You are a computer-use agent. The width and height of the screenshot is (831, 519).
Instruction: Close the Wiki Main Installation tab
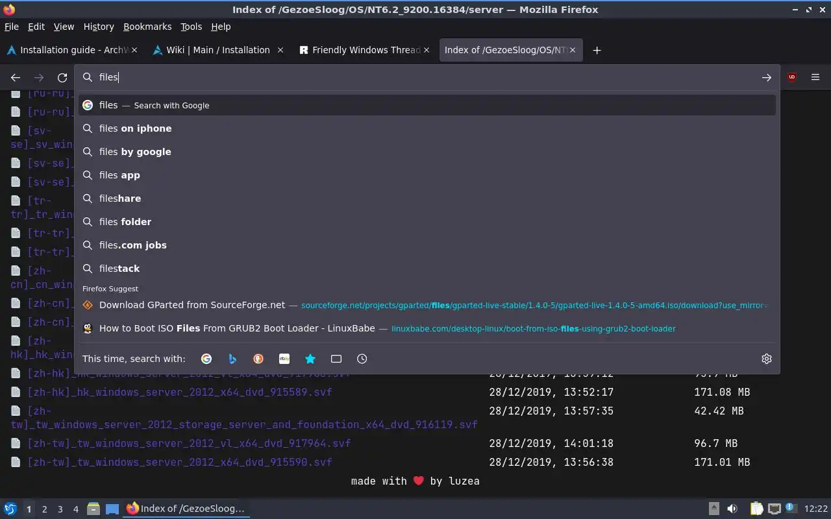280,50
